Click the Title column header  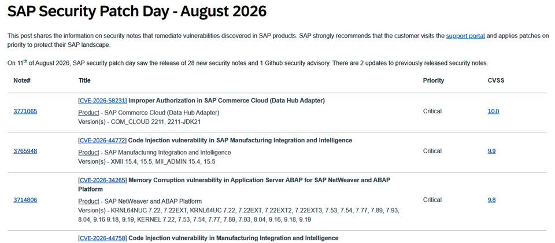coord(84,80)
